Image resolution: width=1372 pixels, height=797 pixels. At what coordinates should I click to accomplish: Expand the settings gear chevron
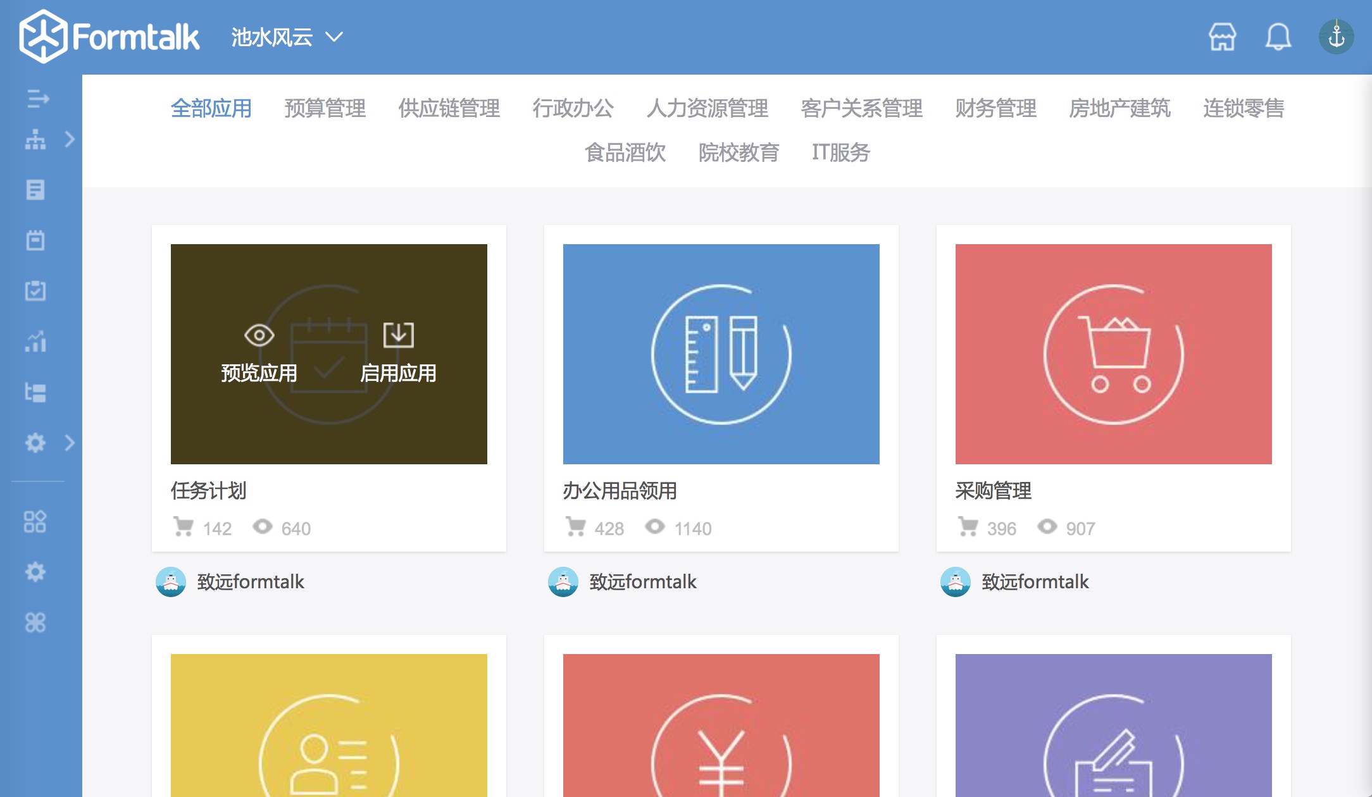click(x=70, y=443)
